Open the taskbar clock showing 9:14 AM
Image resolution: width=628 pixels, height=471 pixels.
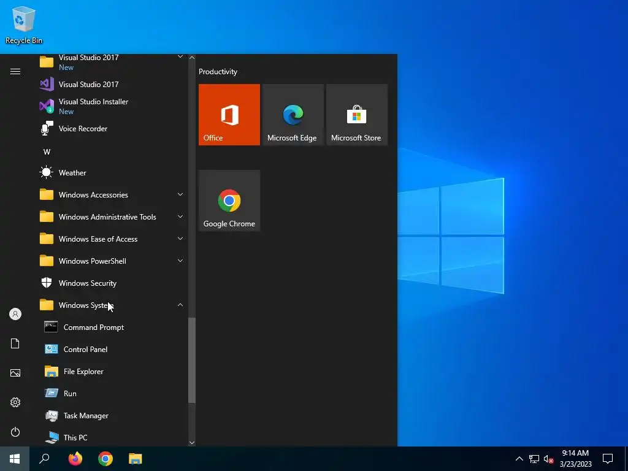click(575, 459)
